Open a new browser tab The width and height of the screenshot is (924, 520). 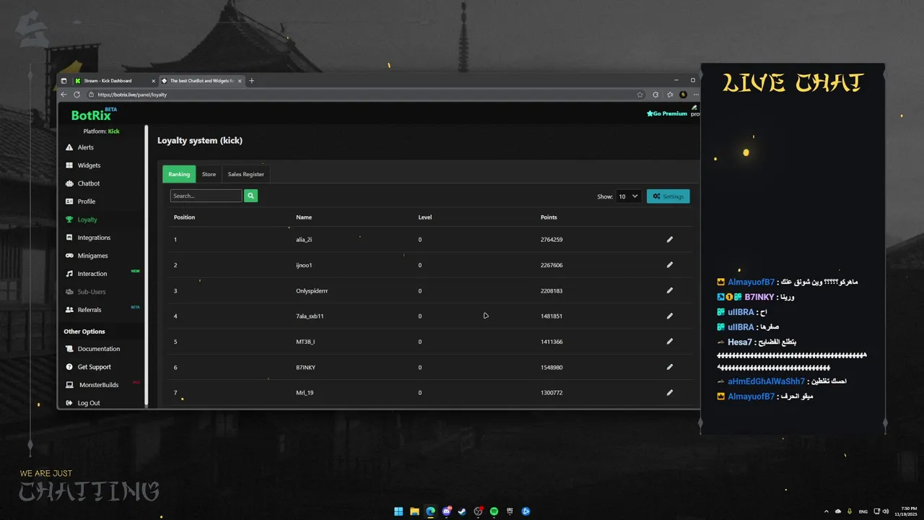point(251,81)
